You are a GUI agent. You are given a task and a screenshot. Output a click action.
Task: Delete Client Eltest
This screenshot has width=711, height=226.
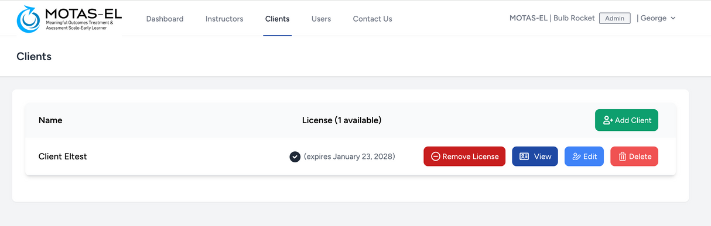point(634,157)
